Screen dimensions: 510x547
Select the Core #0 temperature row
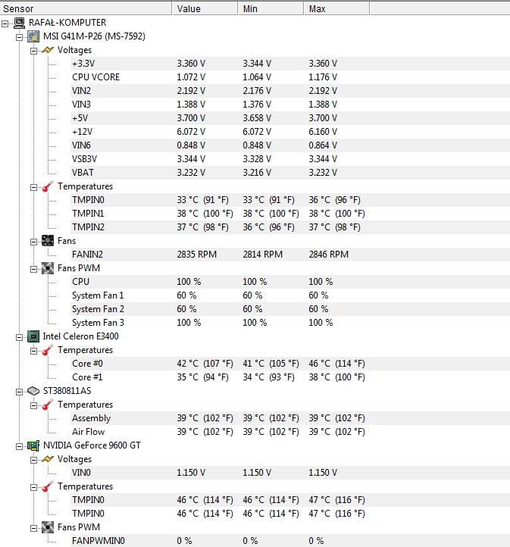click(x=290, y=364)
